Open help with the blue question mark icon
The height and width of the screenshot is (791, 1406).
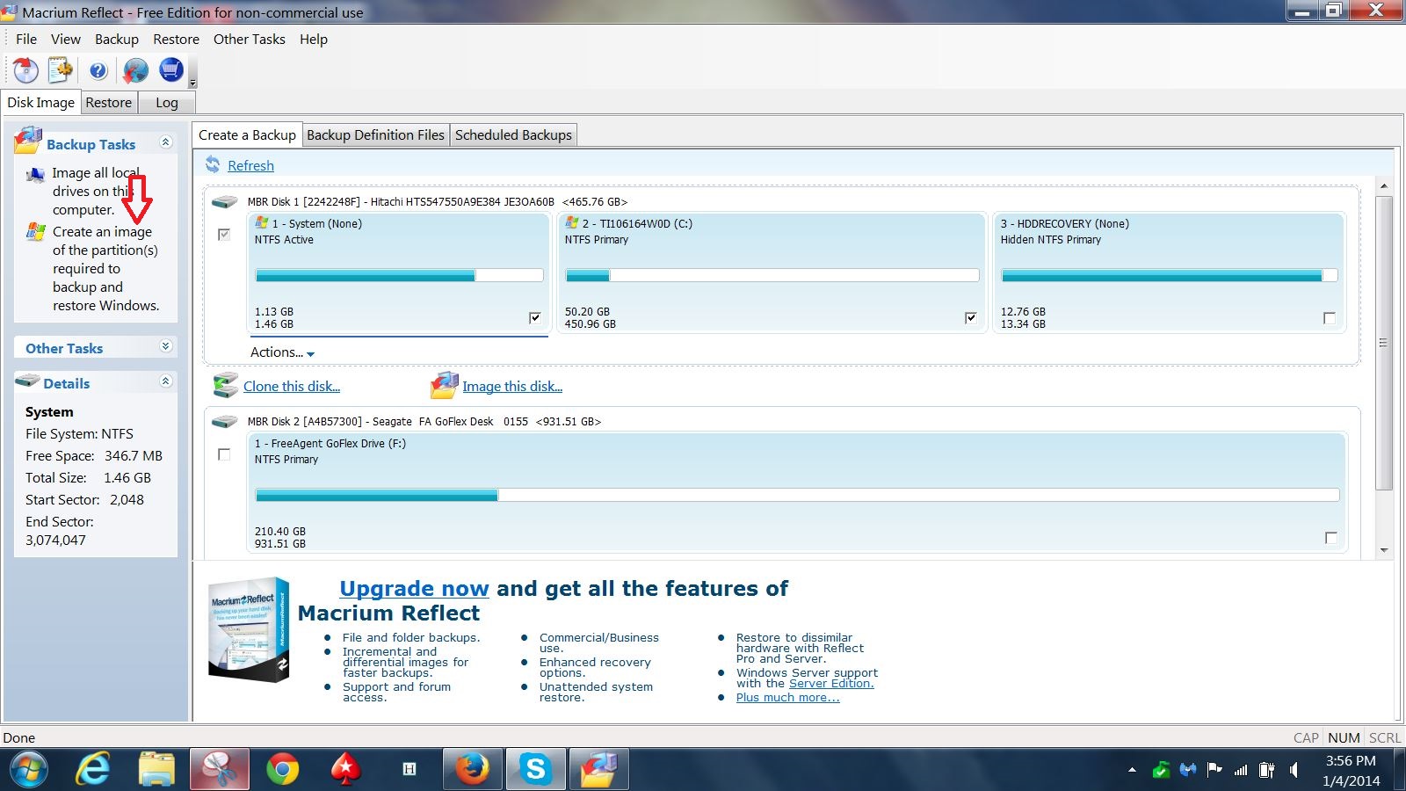pos(98,70)
